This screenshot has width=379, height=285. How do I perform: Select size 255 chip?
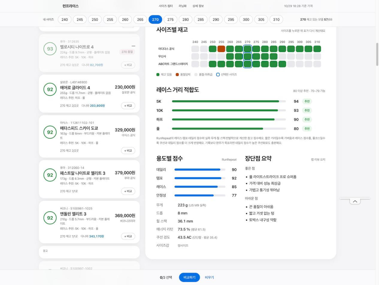click(x=110, y=19)
